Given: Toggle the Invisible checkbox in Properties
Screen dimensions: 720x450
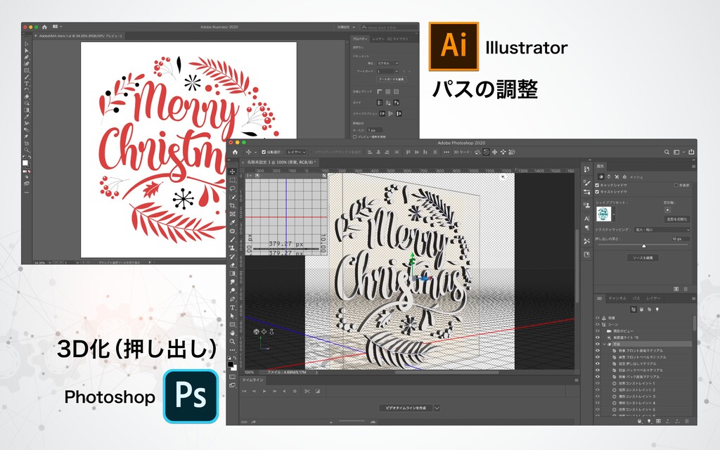Looking at the screenshot, I should [x=676, y=185].
